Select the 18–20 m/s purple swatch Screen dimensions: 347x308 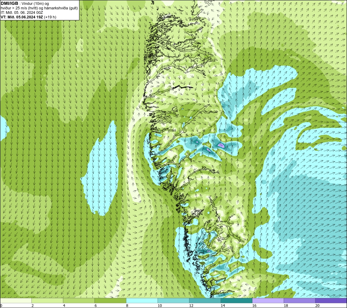[300, 300]
